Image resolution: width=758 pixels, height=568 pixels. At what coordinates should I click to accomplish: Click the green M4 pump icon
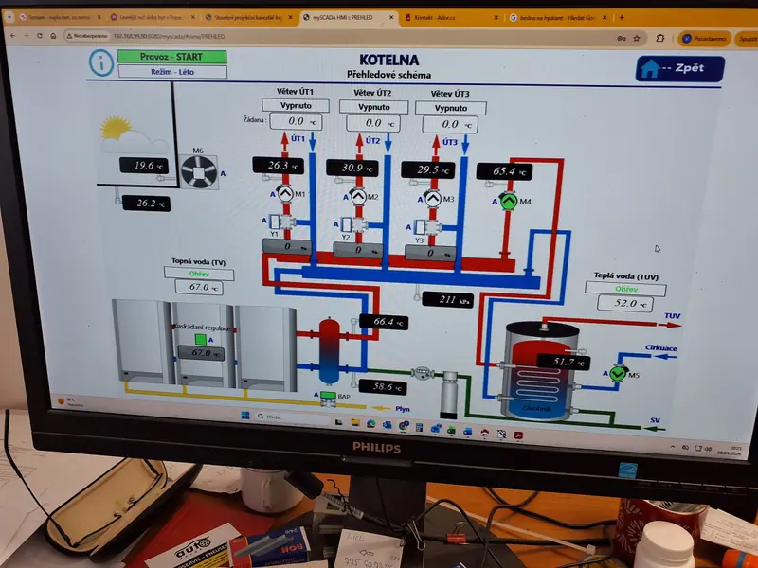(509, 201)
